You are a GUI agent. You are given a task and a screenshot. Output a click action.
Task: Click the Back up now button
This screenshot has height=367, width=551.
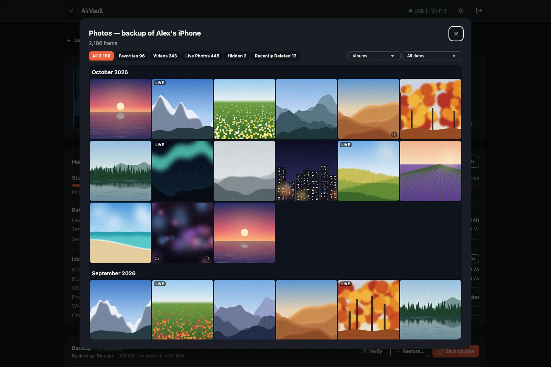(x=456, y=351)
